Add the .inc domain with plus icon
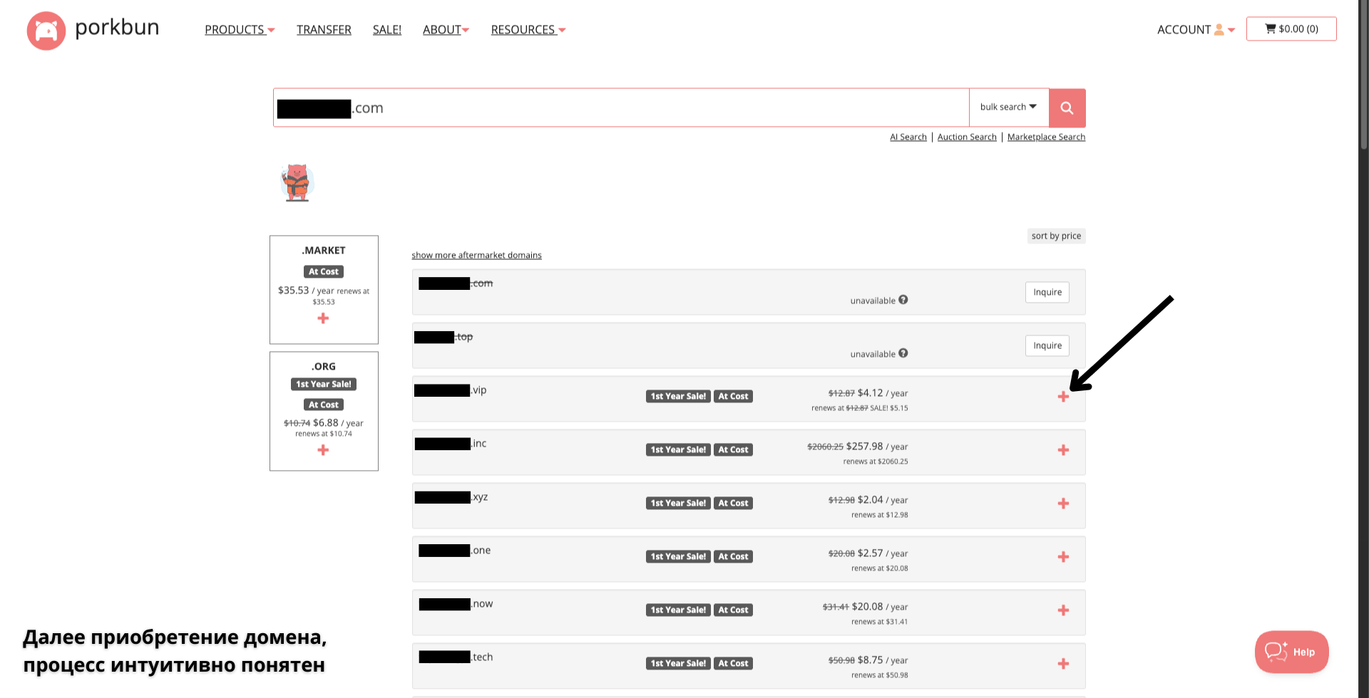The height and width of the screenshot is (698, 1369). (x=1063, y=450)
